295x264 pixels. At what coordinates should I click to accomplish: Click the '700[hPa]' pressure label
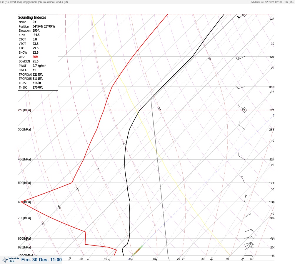pyautogui.click(x=24, y=218)
